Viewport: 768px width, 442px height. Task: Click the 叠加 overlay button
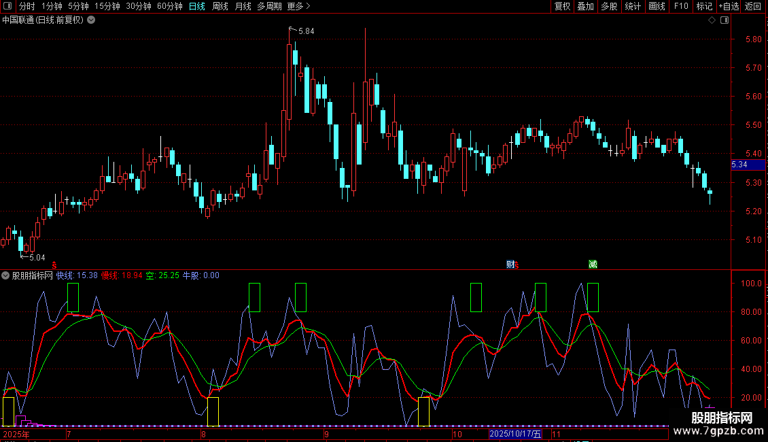click(585, 6)
